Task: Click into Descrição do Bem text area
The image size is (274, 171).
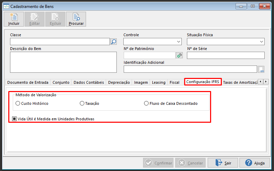Action: (64, 62)
